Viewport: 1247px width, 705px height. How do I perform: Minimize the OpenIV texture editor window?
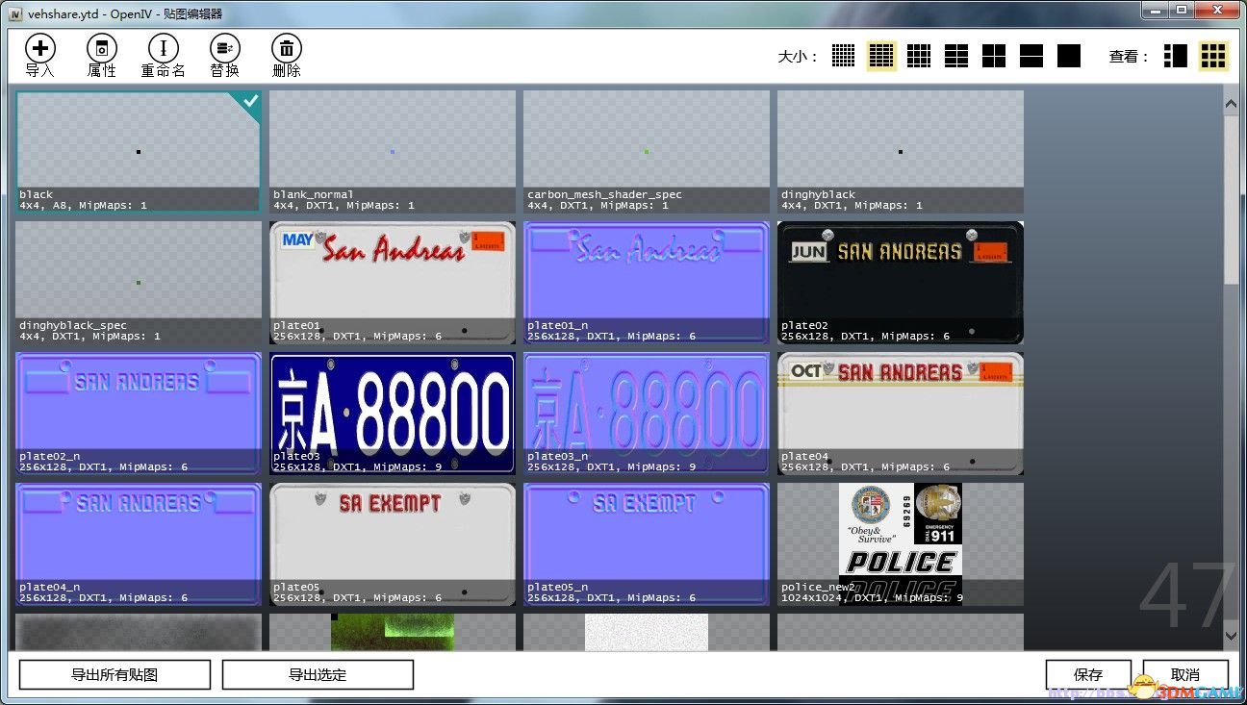click(x=1156, y=10)
